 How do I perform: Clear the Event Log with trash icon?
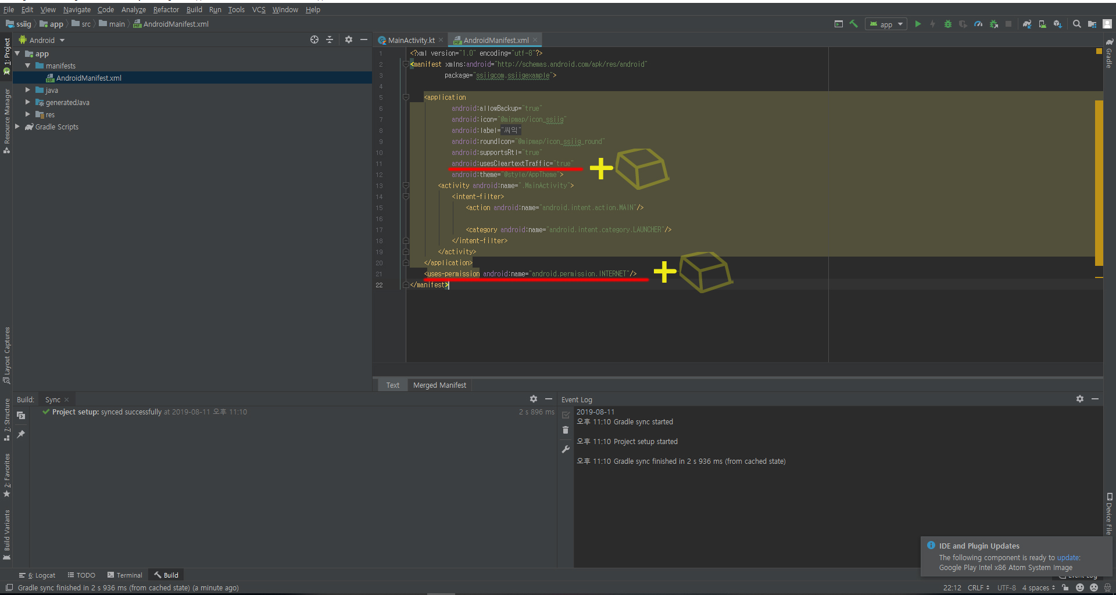566,430
